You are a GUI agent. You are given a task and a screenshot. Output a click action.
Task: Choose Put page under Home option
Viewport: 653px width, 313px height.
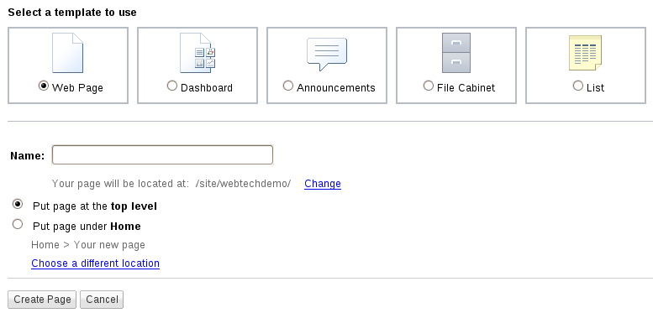tap(18, 224)
